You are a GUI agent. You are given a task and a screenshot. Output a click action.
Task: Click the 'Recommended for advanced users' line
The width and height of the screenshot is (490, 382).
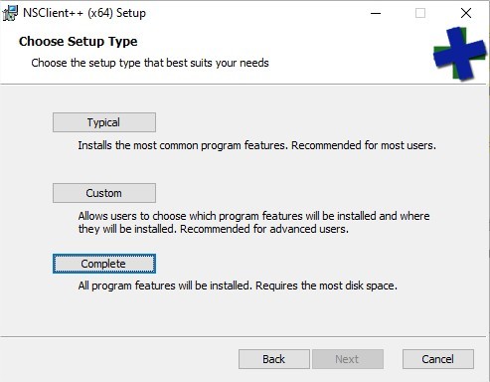point(264,229)
